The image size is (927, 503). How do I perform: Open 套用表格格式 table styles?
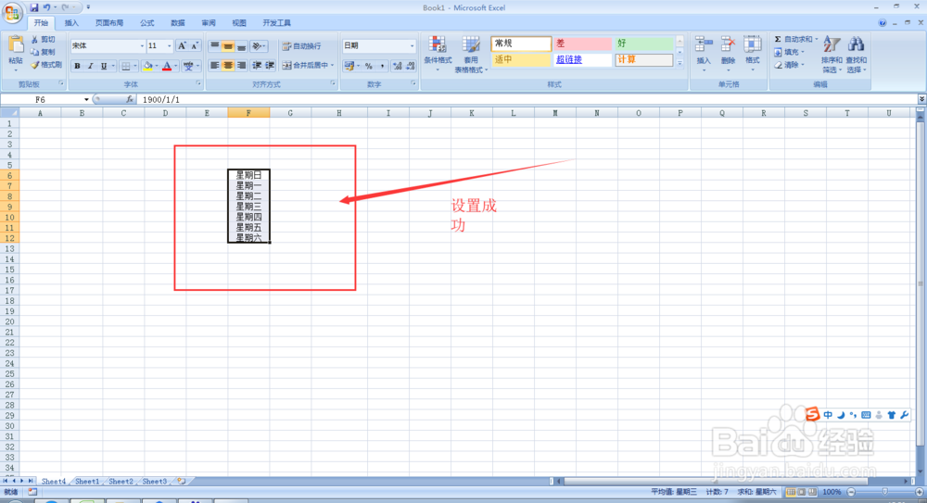tap(471, 53)
